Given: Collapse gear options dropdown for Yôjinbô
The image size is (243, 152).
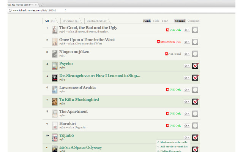Looking at the screenshot, I should coord(187,138).
